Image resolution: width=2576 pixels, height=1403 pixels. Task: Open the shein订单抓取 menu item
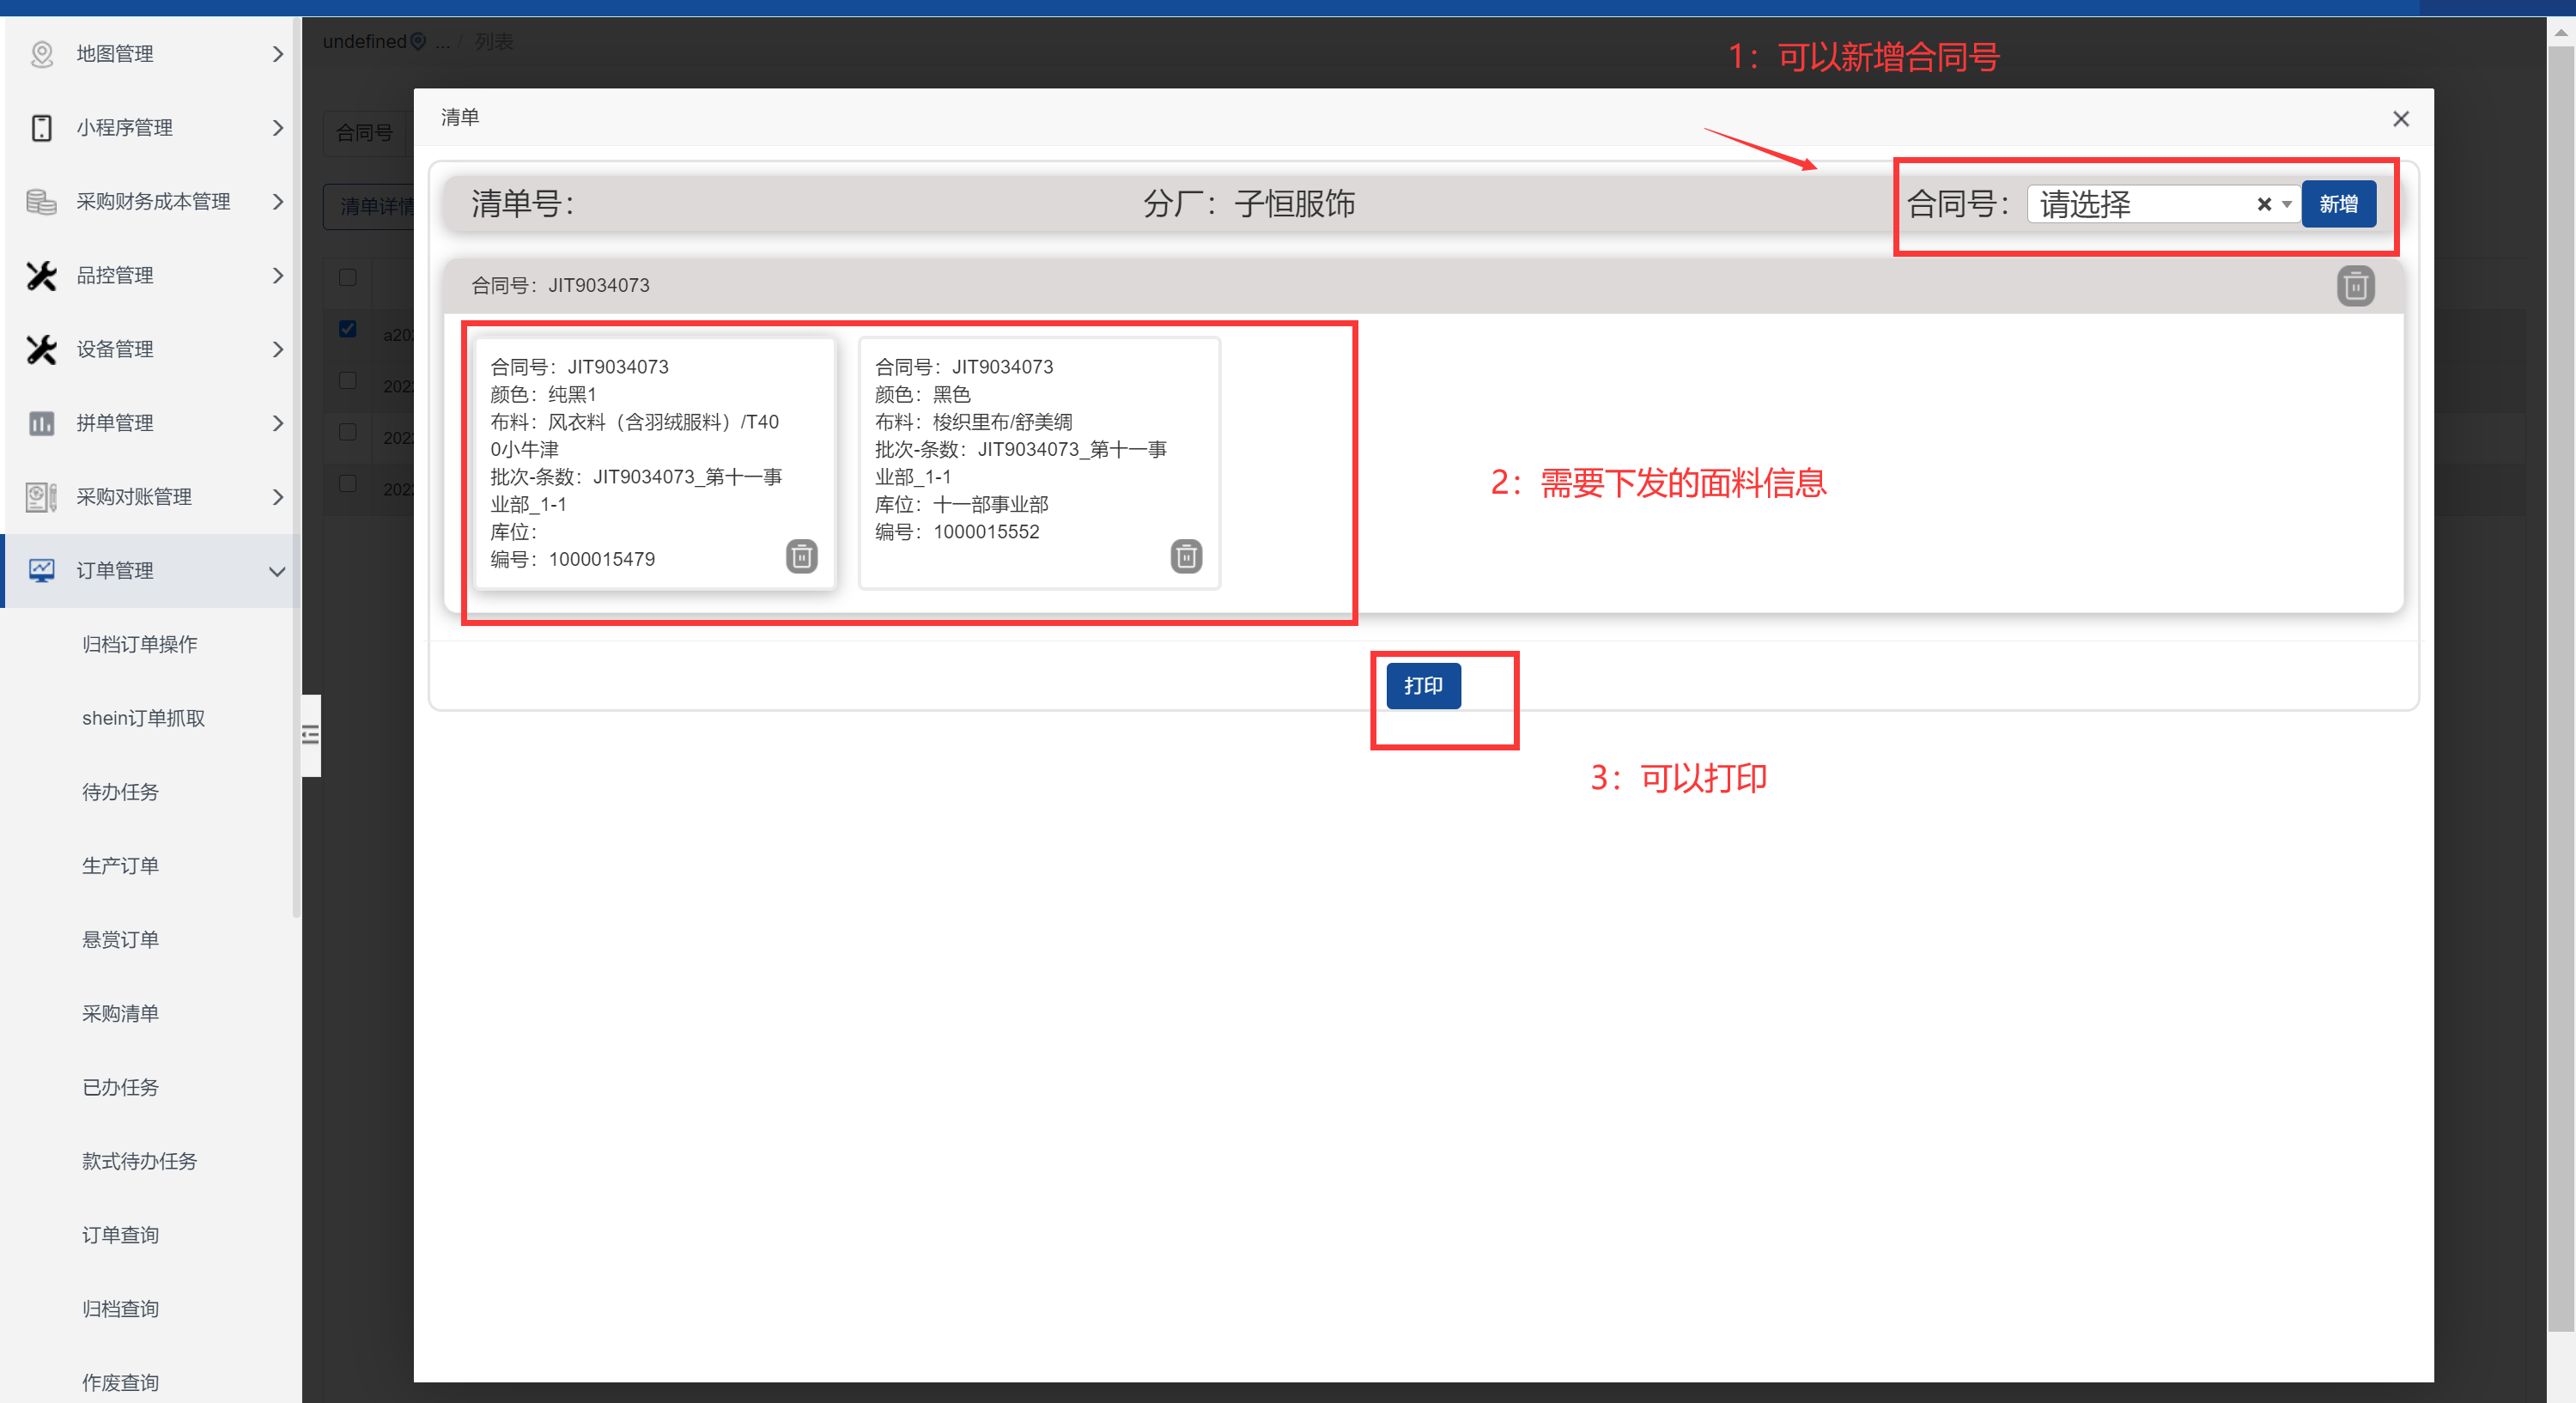tap(143, 718)
